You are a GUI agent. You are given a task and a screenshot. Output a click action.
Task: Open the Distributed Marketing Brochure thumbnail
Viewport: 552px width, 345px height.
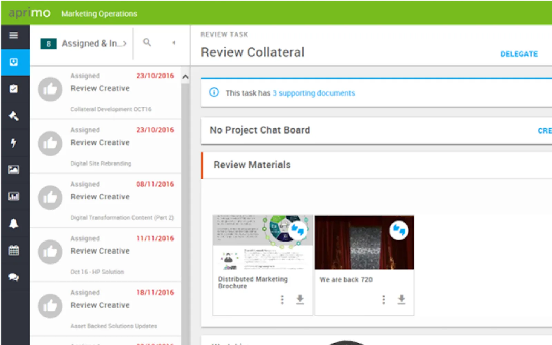263,242
